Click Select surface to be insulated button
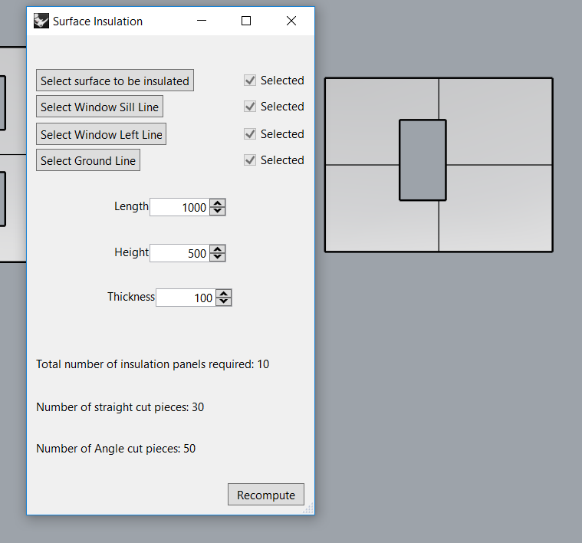 click(x=115, y=81)
